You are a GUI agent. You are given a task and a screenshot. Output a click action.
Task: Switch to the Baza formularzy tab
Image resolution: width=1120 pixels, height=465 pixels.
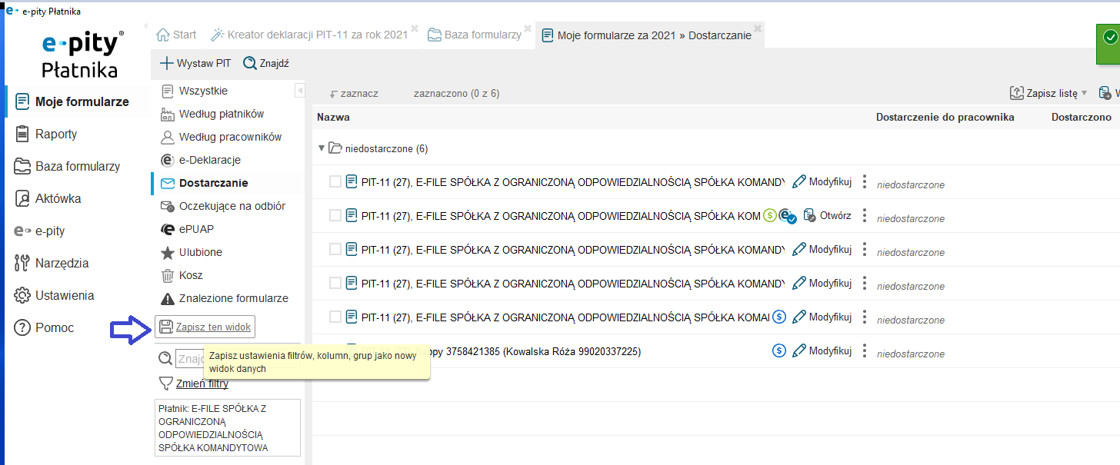point(475,35)
